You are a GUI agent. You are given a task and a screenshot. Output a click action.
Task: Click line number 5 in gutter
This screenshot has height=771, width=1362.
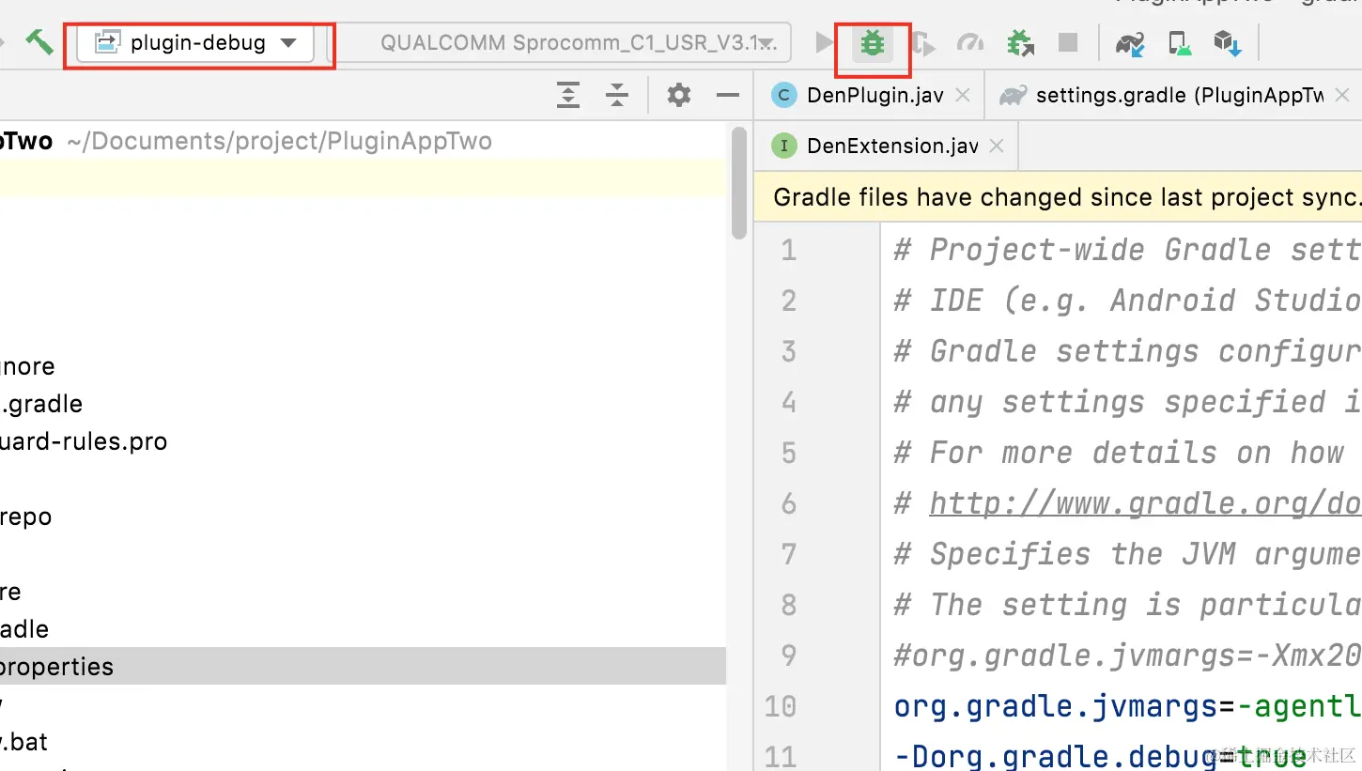click(x=788, y=454)
